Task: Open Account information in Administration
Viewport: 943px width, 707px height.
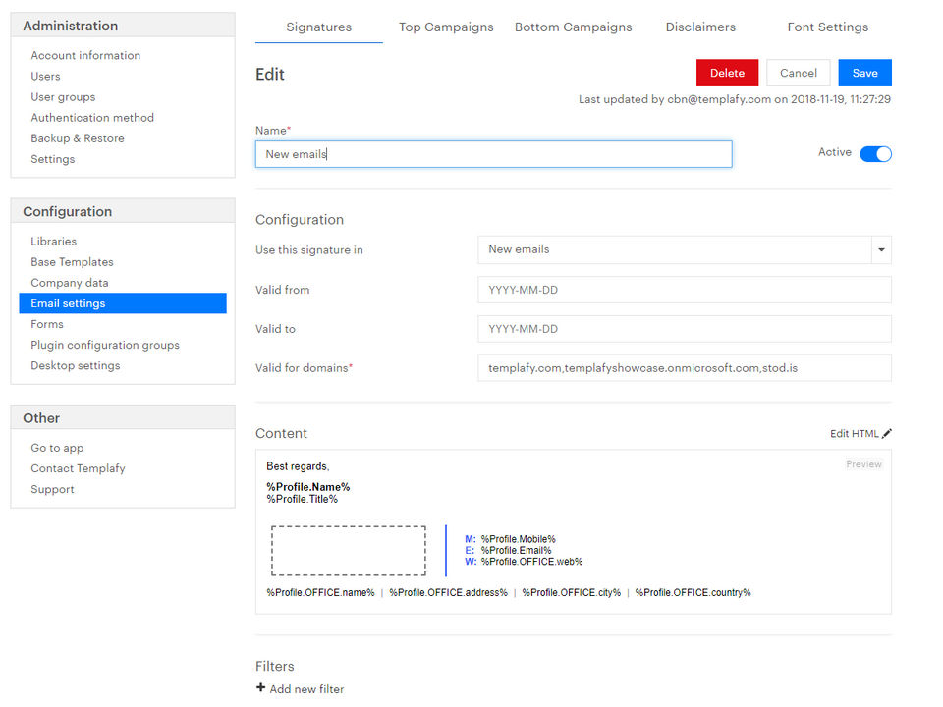Action: (x=85, y=55)
